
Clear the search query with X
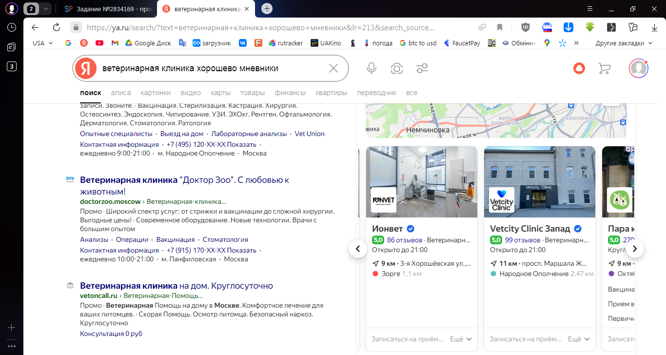pyautogui.click(x=333, y=68)
